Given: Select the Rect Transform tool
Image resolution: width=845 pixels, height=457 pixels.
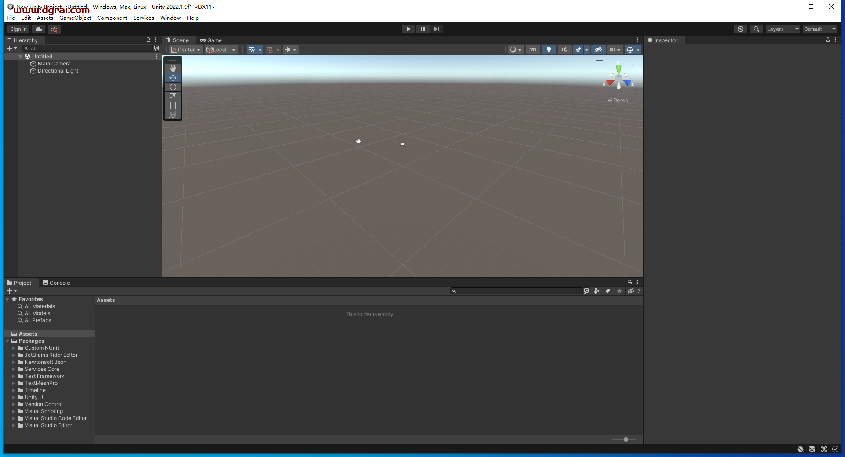Looking at the screenshot, I should coord(173,105).
